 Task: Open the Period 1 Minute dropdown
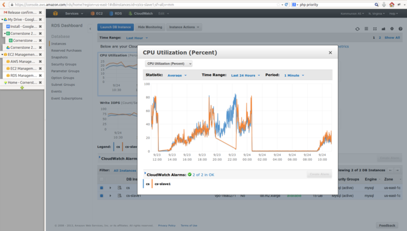(294, 75)
